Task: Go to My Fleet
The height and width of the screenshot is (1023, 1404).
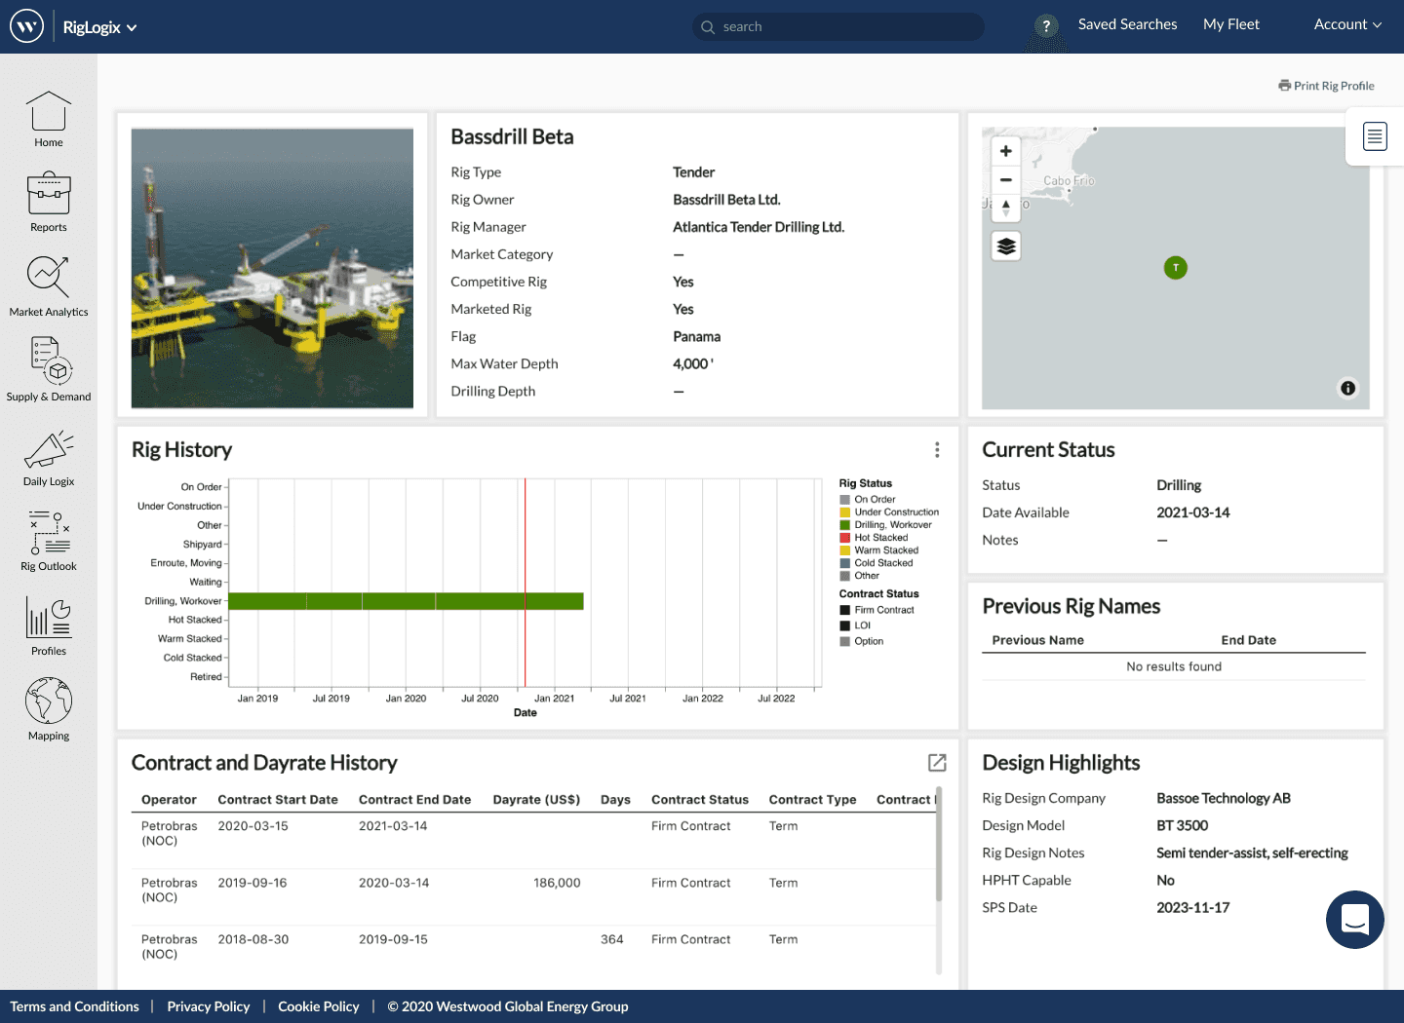Action: click(x=1230, y=24)
